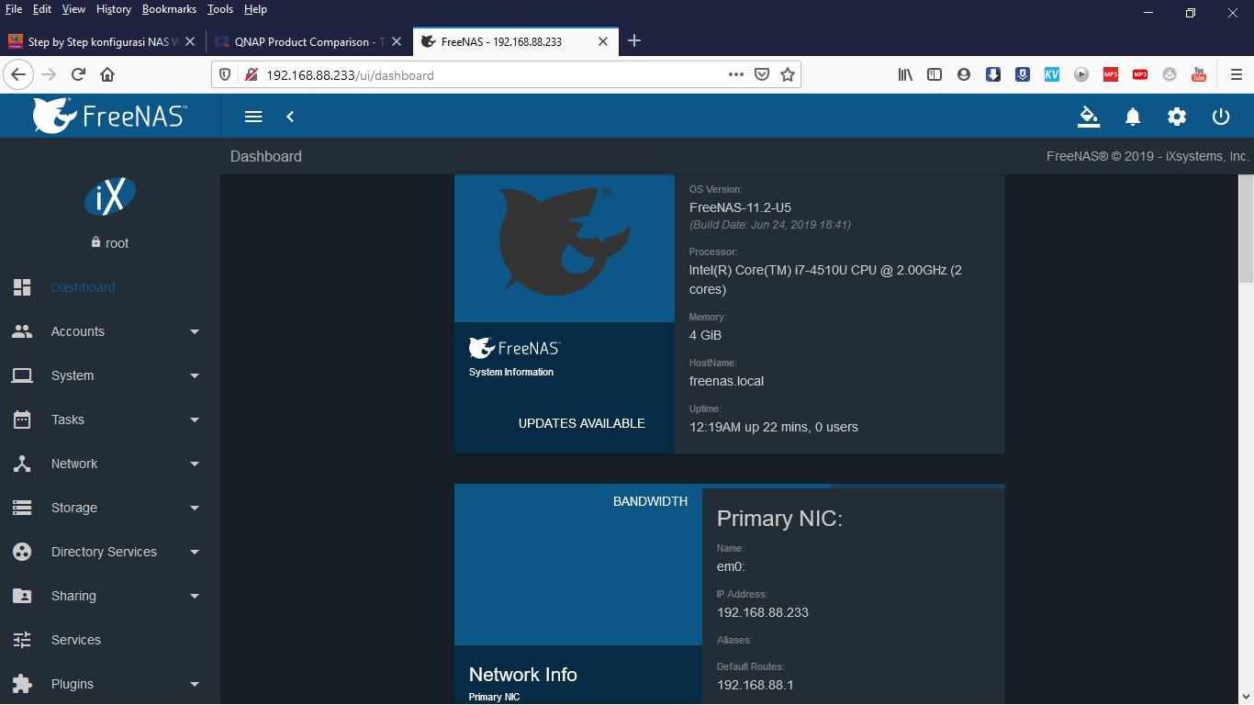Viewport: 1254px width, 705px height.
Task: Collapse the sidebar with the left chevron
Action: coord(290,117)
